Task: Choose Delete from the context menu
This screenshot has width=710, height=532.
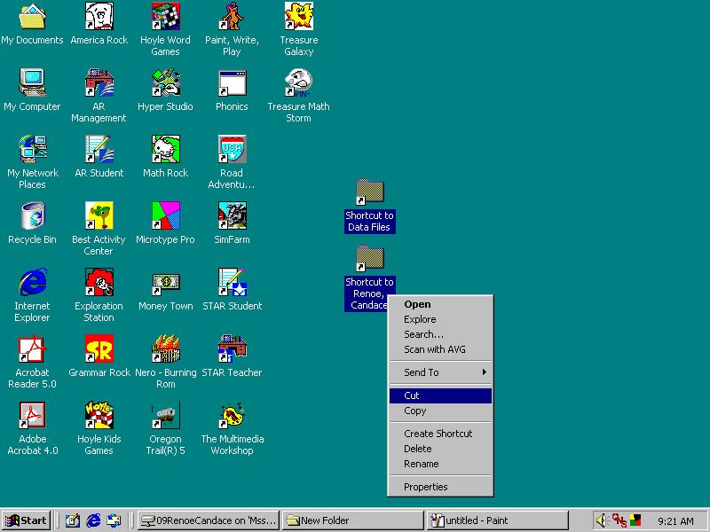Action: (440, 449)
